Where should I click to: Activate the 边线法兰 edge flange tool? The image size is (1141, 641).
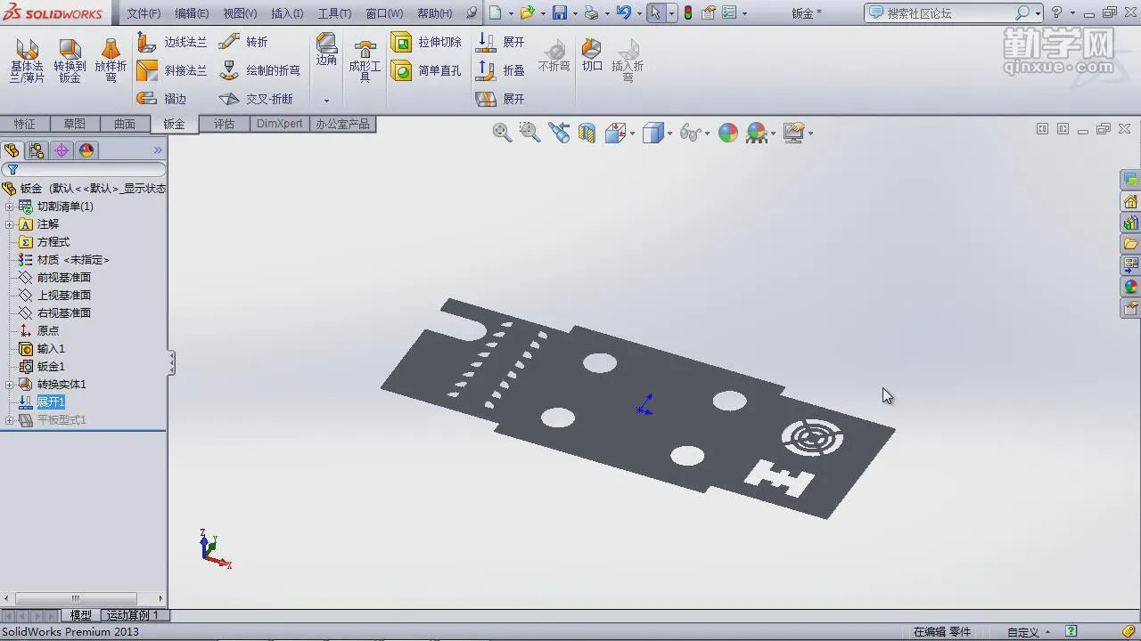172,42
